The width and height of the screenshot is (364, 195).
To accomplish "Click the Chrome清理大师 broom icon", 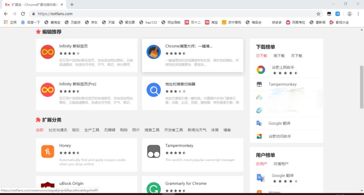I will coord(154,52).
